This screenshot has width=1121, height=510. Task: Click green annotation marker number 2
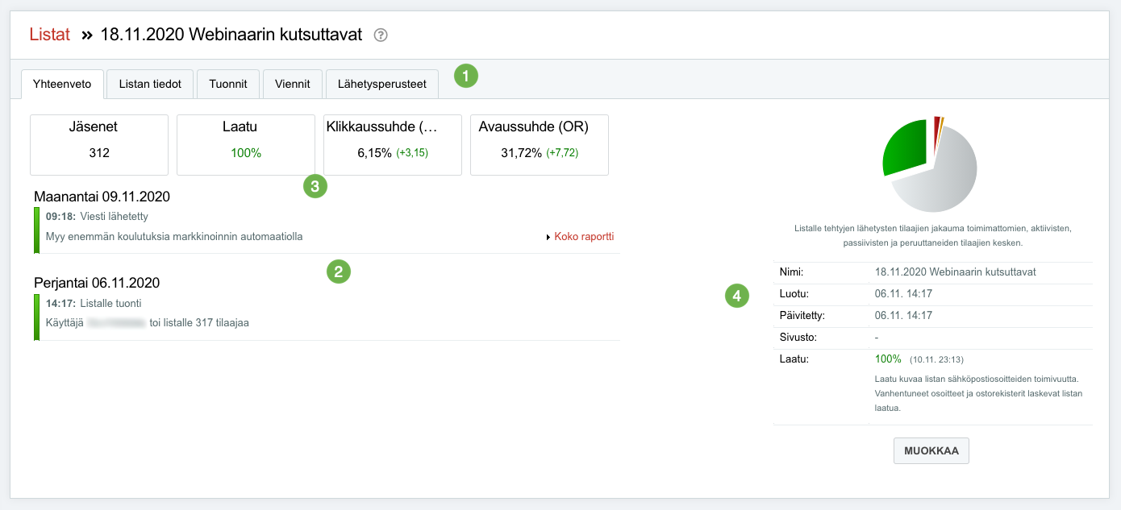click(x=338, y=272)
